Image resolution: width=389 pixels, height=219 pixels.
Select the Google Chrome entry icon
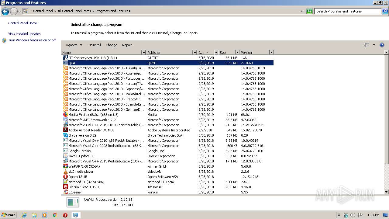65,151
